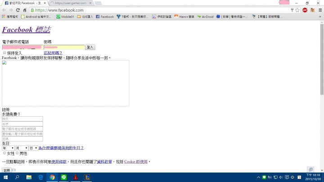Reload the Facebook page
The height and width of the screenshot is (182, 324).
click(18, 10)
